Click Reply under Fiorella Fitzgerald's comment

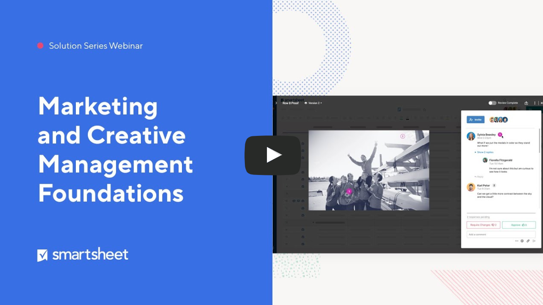(479, 177)
